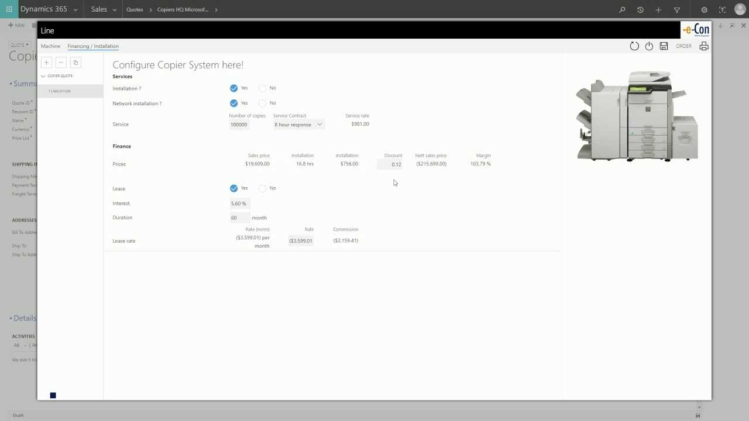Add a line with the plus icon

tap(46, 62)
